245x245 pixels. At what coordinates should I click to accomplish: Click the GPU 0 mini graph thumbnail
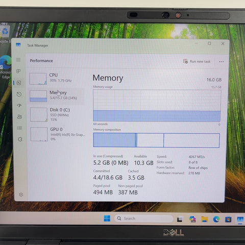(x=39, y=134)
